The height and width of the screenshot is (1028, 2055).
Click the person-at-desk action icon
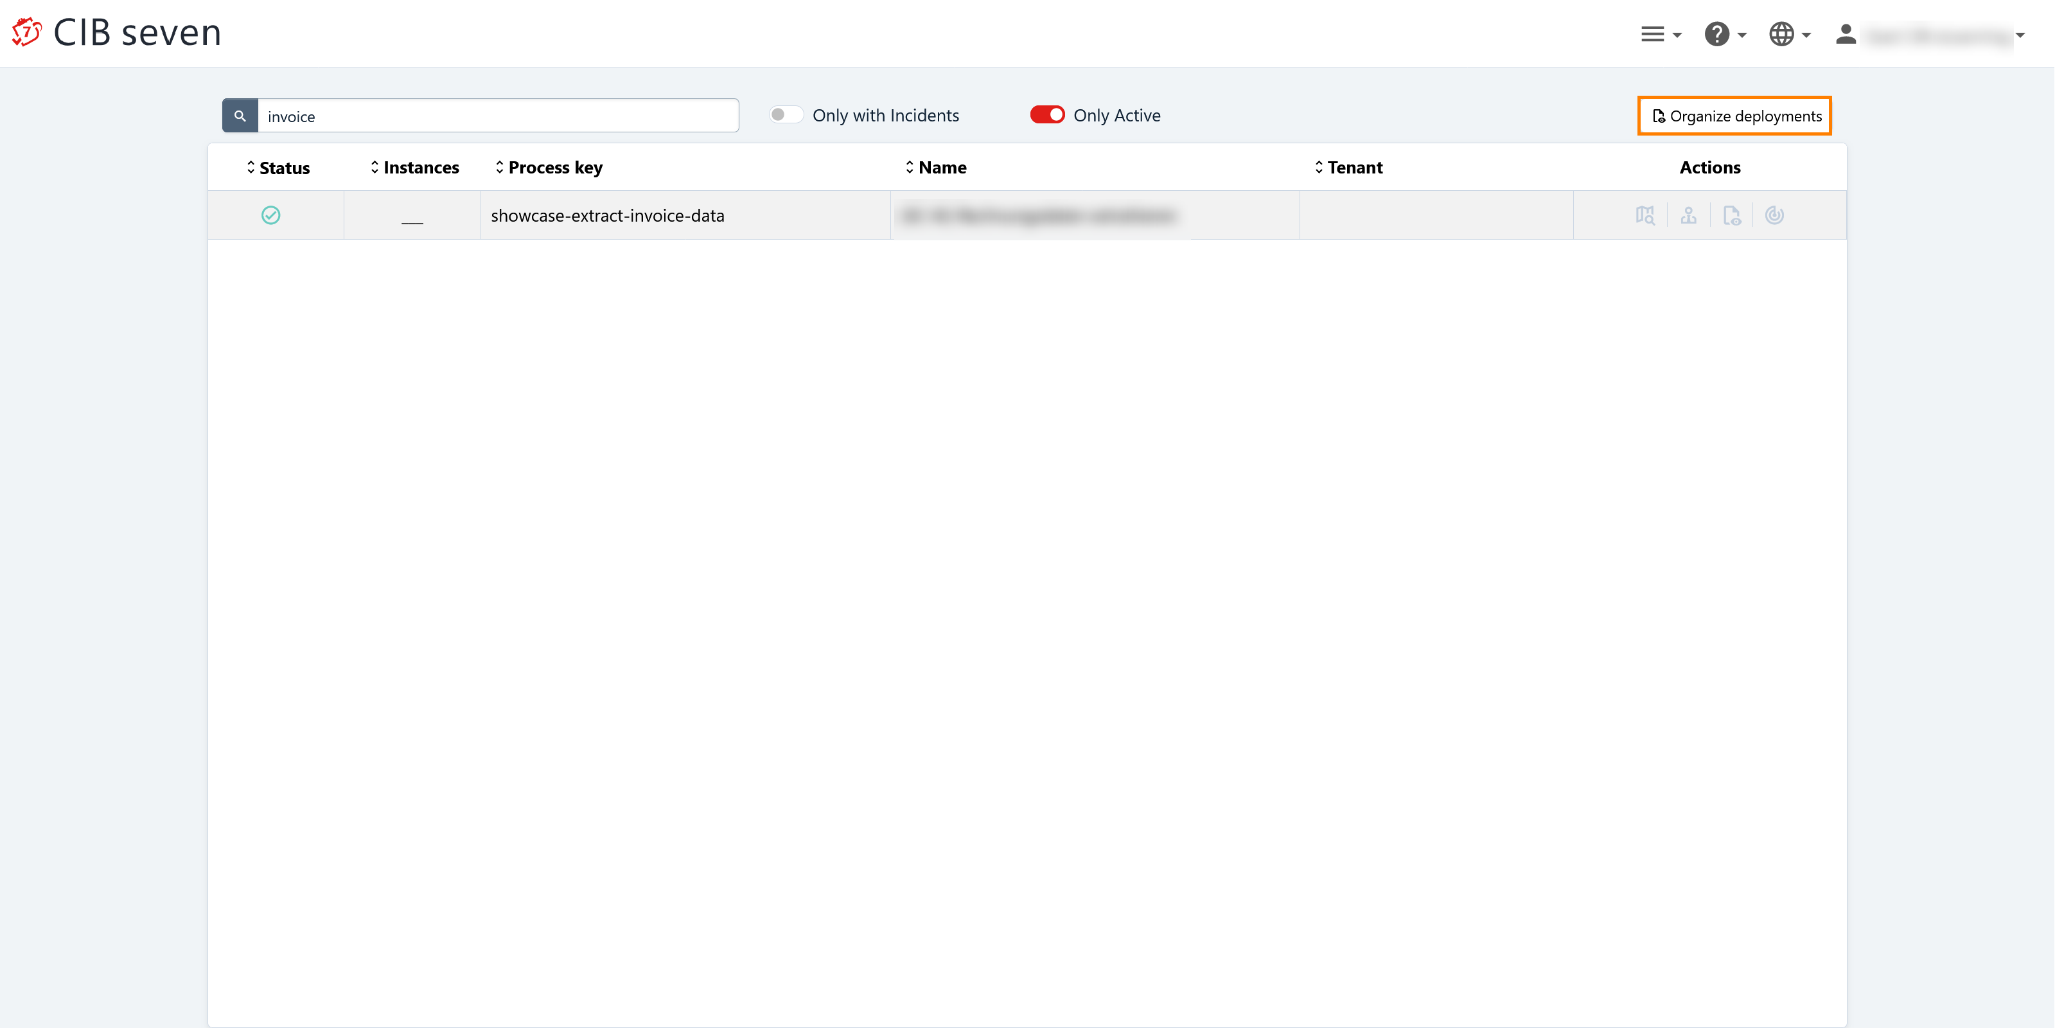(1688, 215)
